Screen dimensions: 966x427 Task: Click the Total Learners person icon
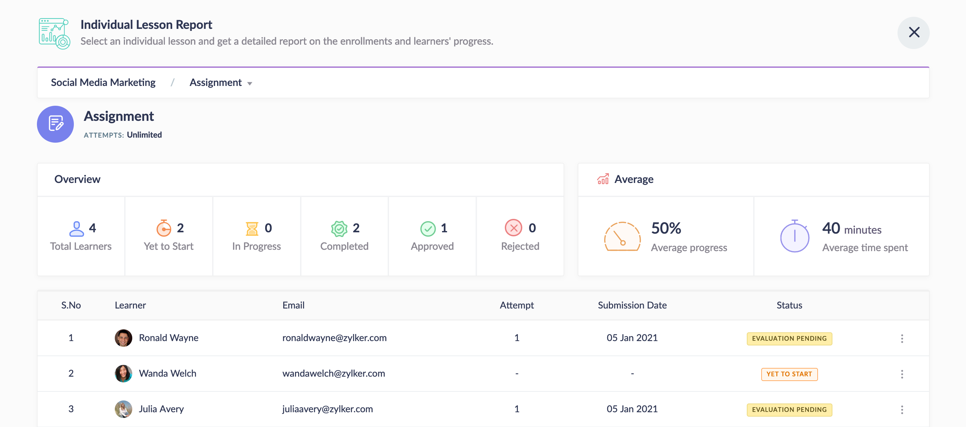(x=77, y=228)
